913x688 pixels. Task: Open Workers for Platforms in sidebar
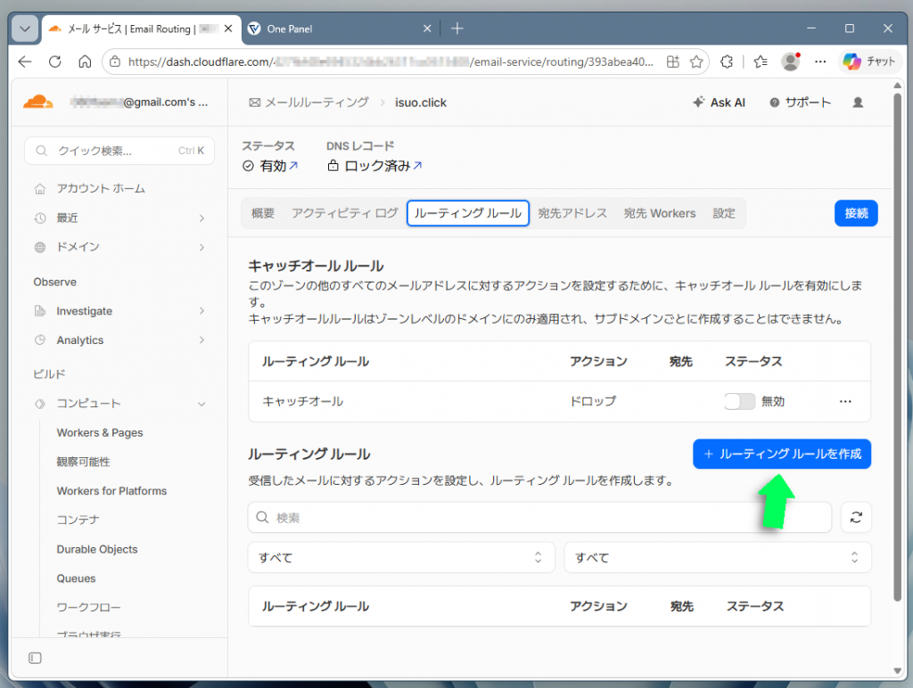pos(111,491)
